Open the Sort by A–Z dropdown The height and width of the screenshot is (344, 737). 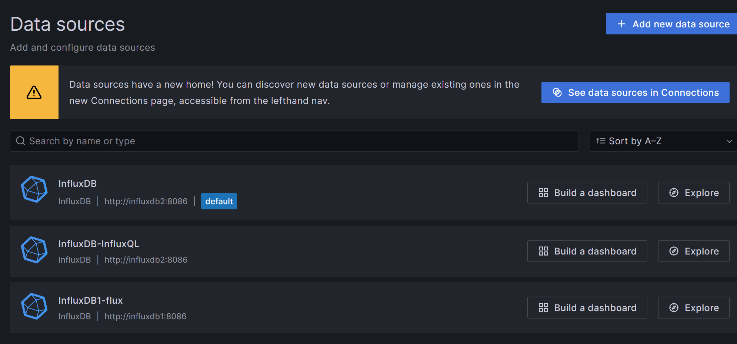[663, 141]
